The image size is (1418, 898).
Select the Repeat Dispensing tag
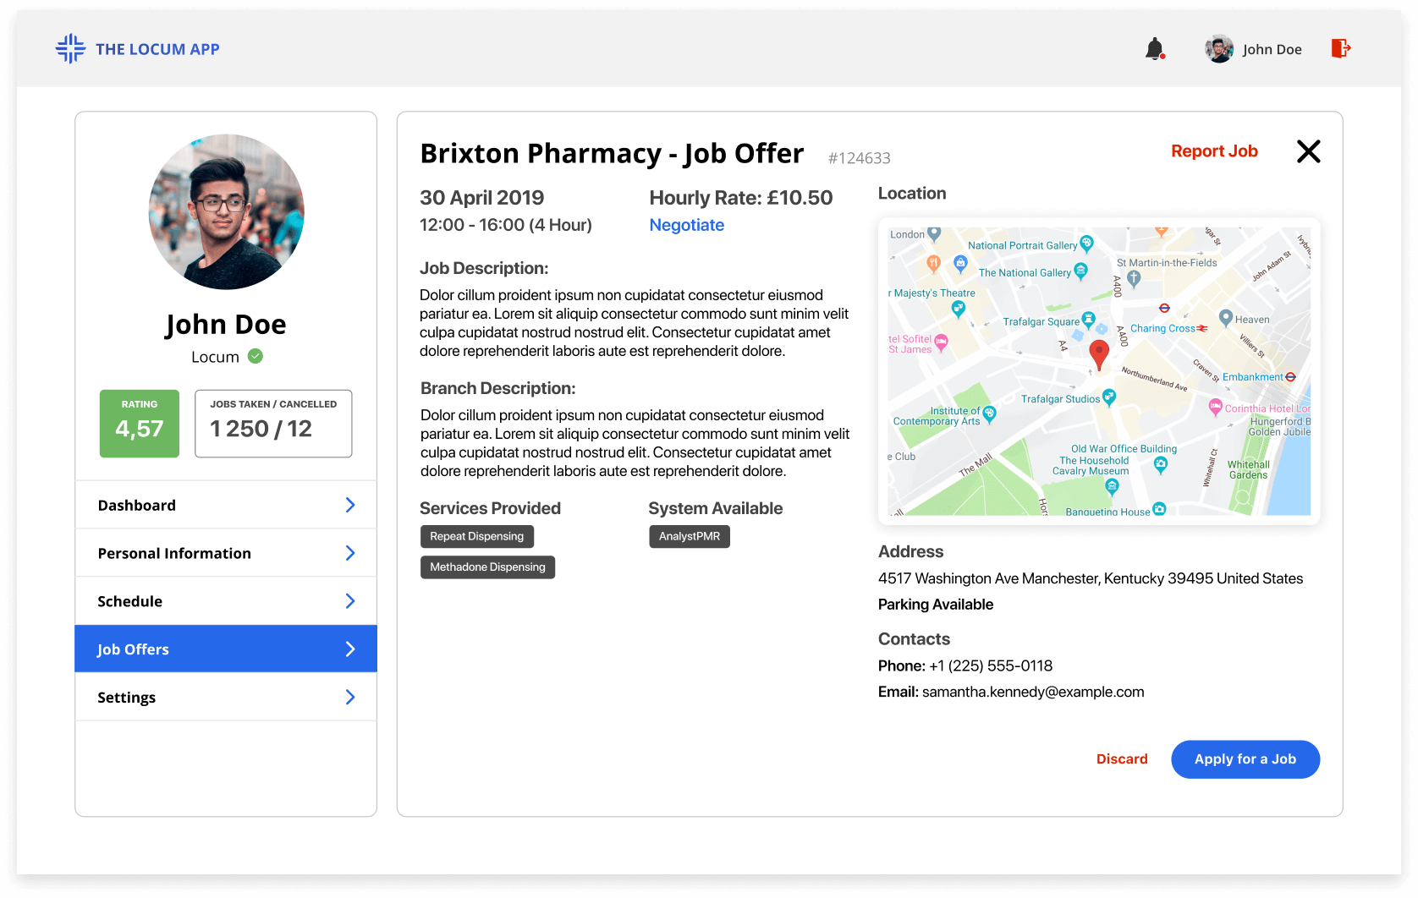pyautogui.click(x=477, y=536)
